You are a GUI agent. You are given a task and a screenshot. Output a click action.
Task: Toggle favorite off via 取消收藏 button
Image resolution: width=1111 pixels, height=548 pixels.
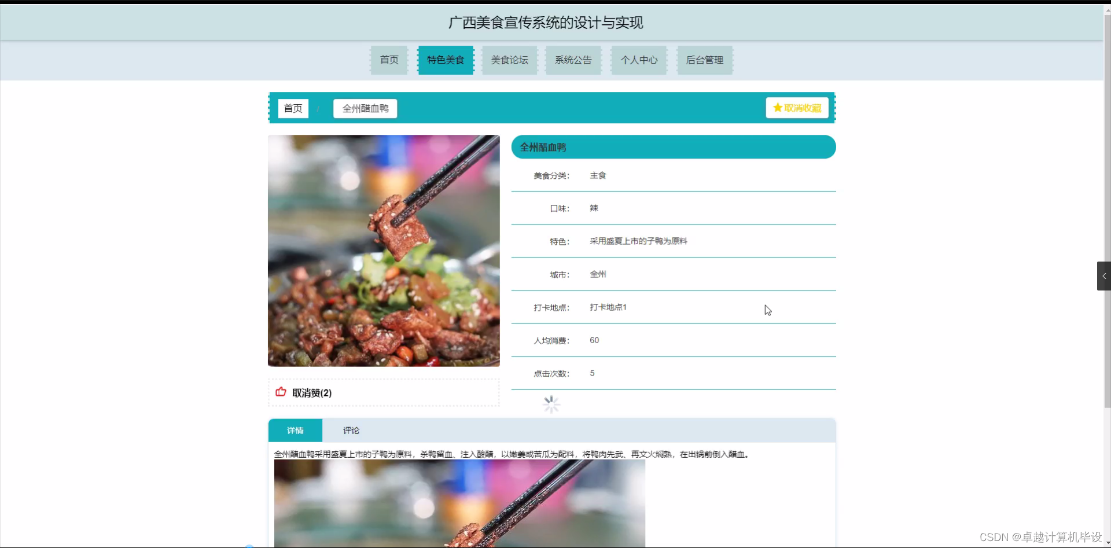coord(797,107)
